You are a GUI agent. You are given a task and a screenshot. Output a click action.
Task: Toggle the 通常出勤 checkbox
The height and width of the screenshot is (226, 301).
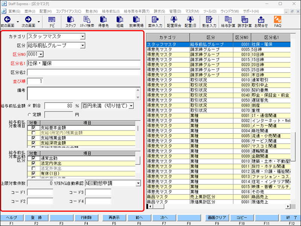coord(33,158)
